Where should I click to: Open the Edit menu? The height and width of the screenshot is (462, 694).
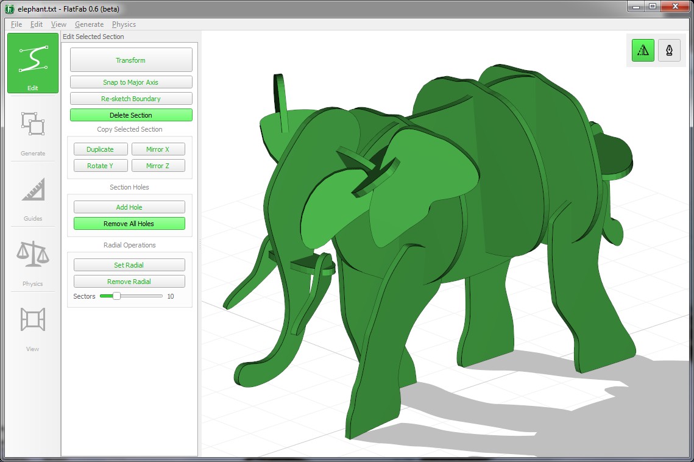pos(37,24)
